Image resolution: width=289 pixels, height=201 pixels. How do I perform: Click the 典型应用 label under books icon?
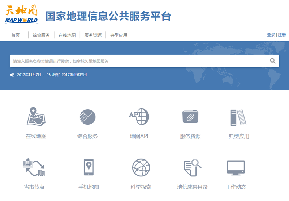239,136
